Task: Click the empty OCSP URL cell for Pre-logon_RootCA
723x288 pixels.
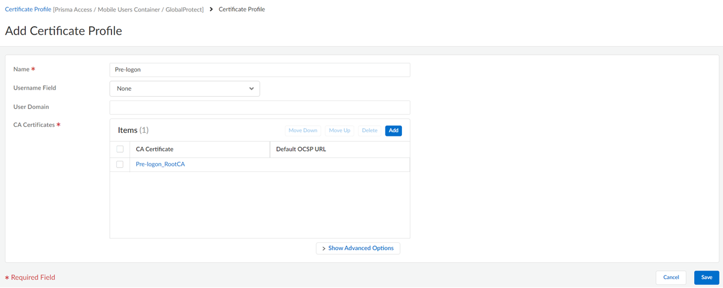Action: coord(339,164)
